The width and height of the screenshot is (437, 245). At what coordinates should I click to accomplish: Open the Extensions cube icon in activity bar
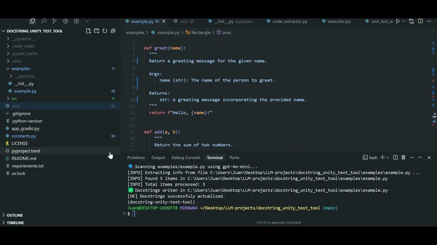click(65, 21)
